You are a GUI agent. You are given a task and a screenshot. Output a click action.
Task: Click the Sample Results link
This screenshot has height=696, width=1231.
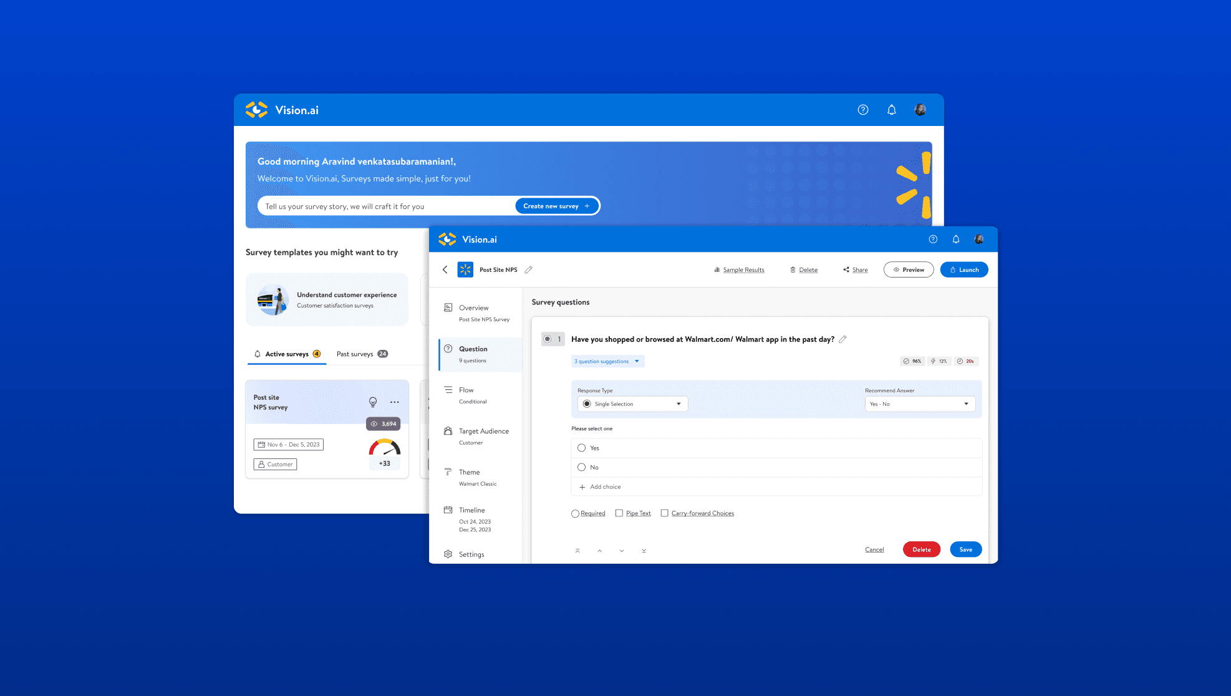pos(743,270)
